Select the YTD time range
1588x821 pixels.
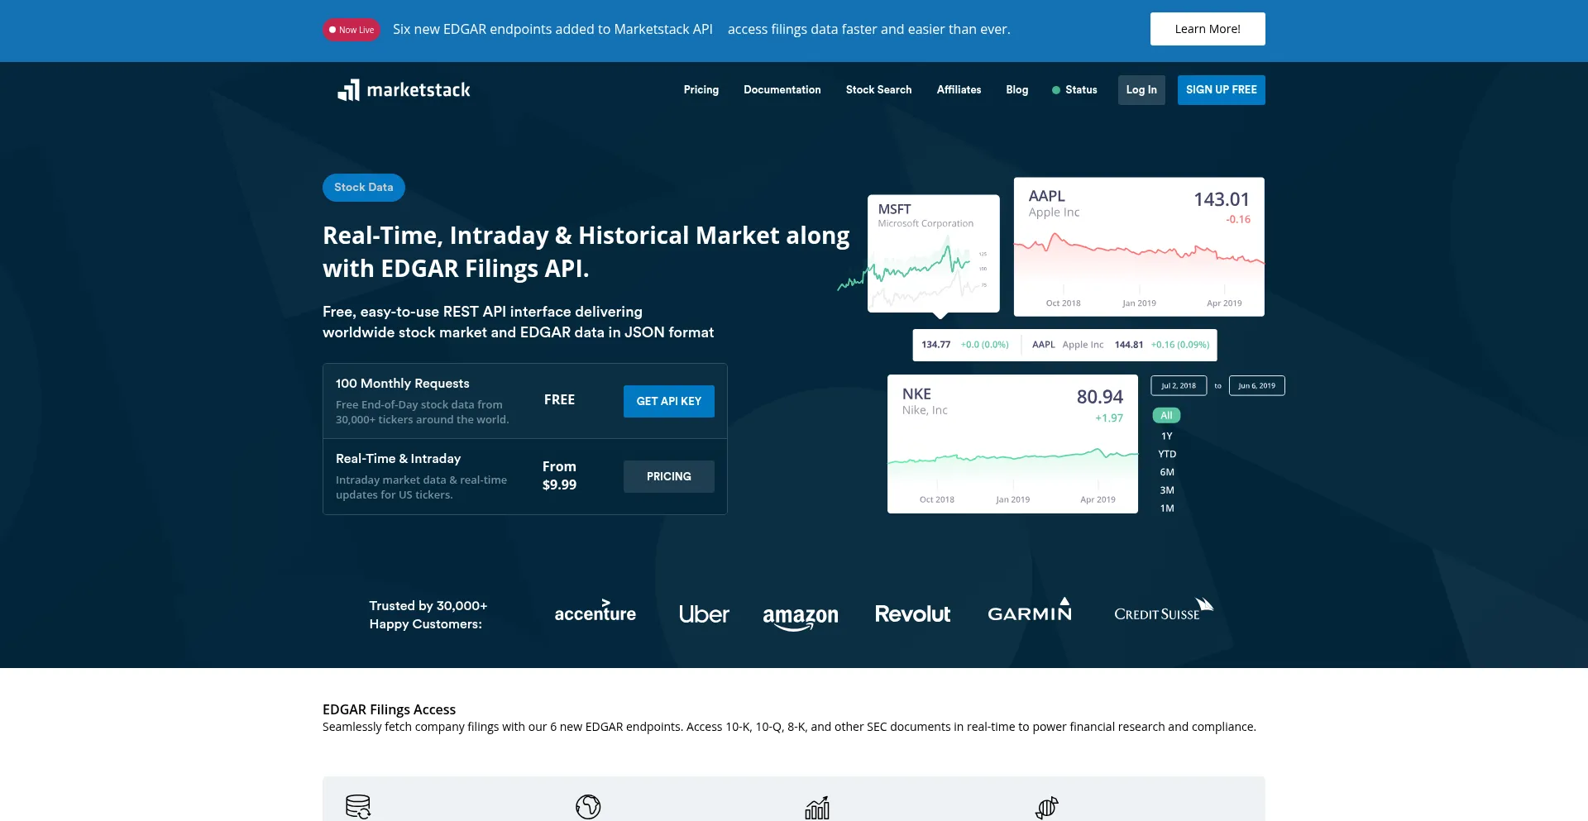1166,454
